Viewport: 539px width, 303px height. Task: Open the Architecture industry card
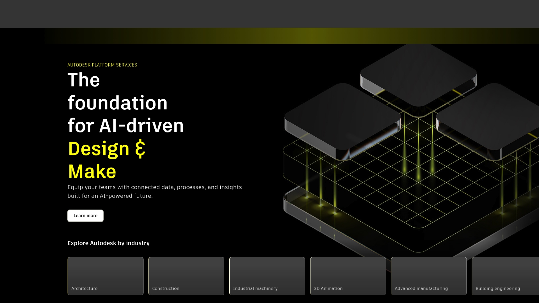click(x=106, y=276)
